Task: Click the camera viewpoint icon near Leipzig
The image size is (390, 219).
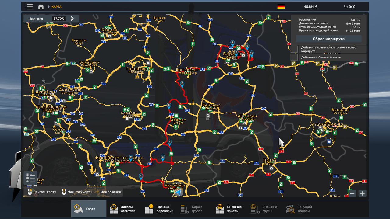Action: click(208, 116)
